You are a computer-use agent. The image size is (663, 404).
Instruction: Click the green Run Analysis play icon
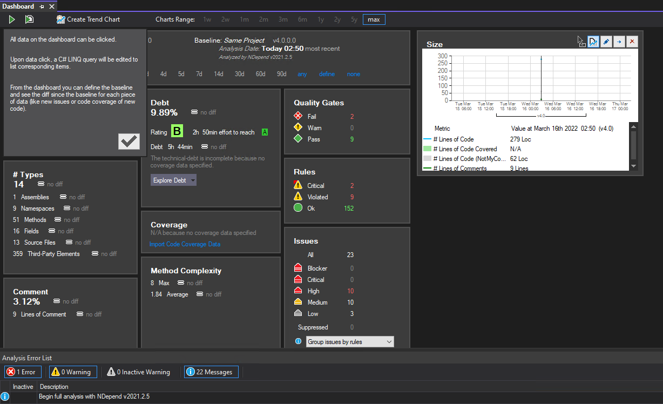(12, 19)
